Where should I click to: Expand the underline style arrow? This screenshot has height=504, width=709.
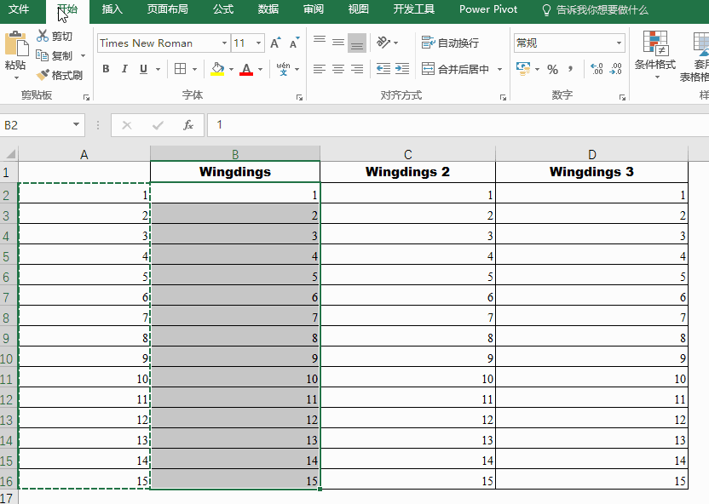tap(159, 69)
